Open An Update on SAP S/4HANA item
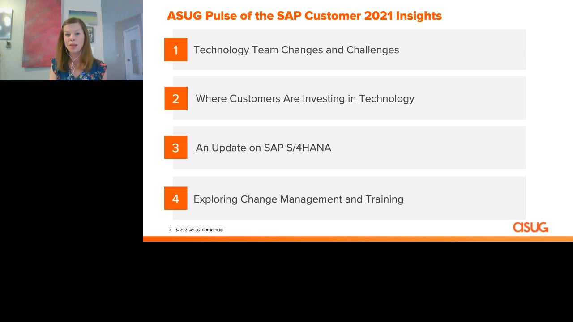The image size is (573, 322). 263,148
